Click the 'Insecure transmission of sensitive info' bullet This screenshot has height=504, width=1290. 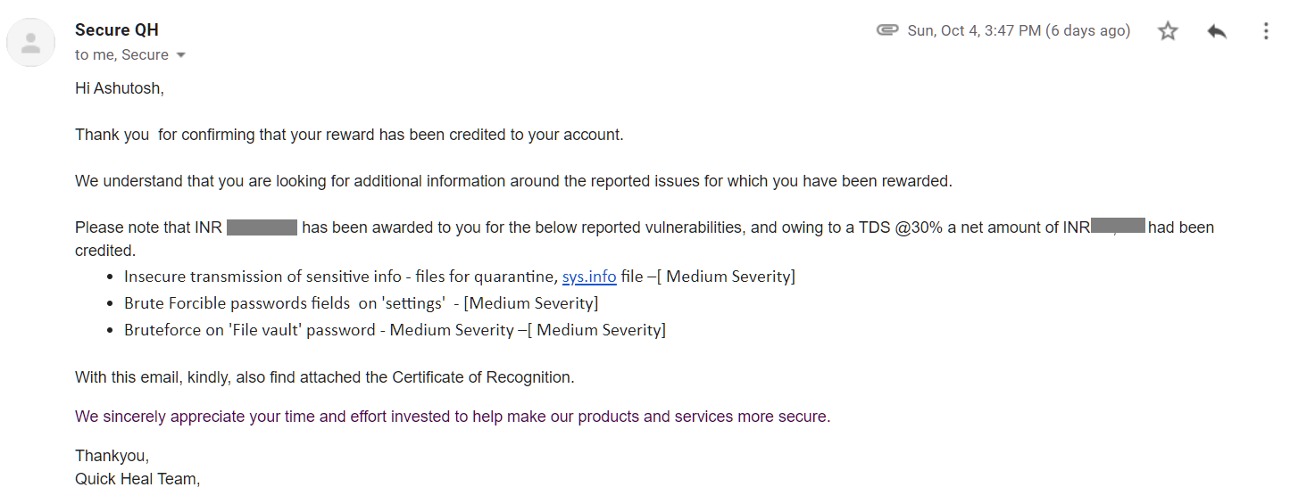coord(339,277)
